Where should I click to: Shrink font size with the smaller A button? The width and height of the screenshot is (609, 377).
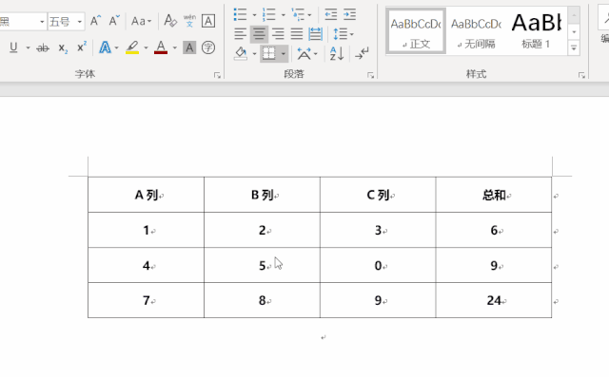coord(114,21)
